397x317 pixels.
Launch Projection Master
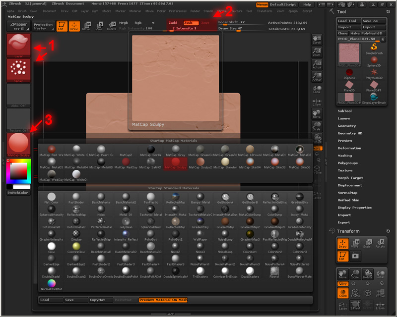coord(43,26)
